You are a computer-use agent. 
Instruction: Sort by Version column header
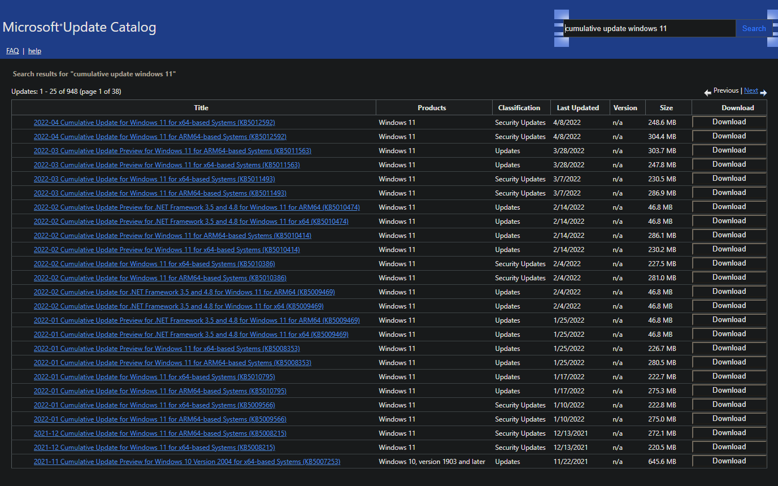[625, 108]
